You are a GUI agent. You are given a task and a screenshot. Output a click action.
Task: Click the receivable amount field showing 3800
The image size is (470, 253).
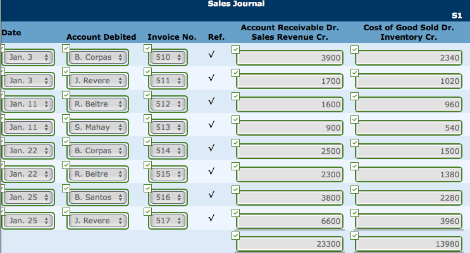click(290, 197)
